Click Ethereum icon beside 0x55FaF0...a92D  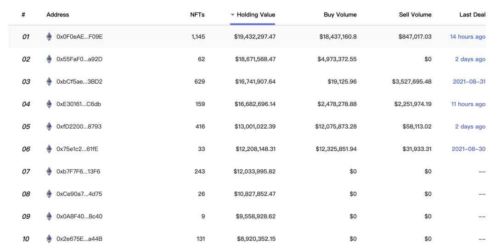pyautogui.click(x=49, y=59)
